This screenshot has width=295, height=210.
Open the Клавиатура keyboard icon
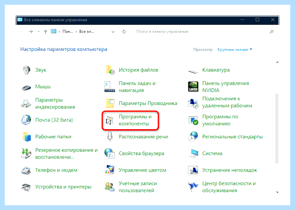point(193,71)
